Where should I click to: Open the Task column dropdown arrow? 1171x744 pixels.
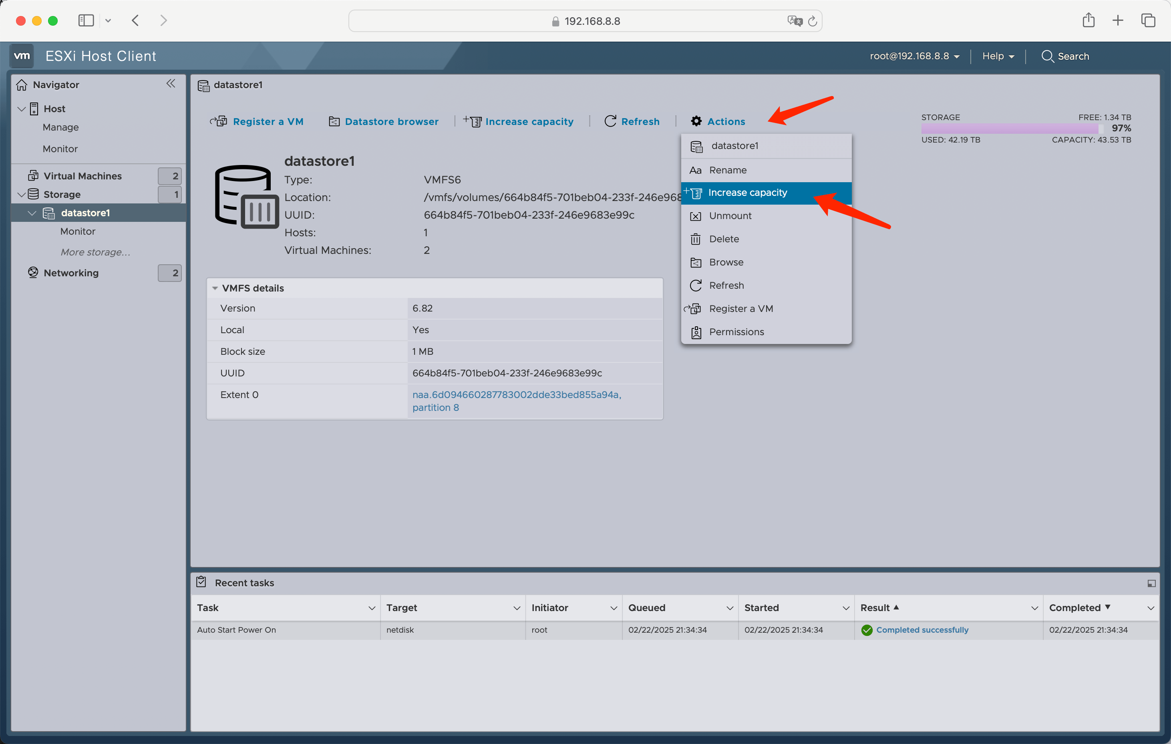tap(372, 608)
